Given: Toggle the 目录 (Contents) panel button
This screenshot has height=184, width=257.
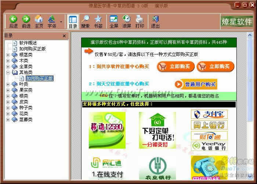Looking at the screenshot, I should [x=73, y=21].
